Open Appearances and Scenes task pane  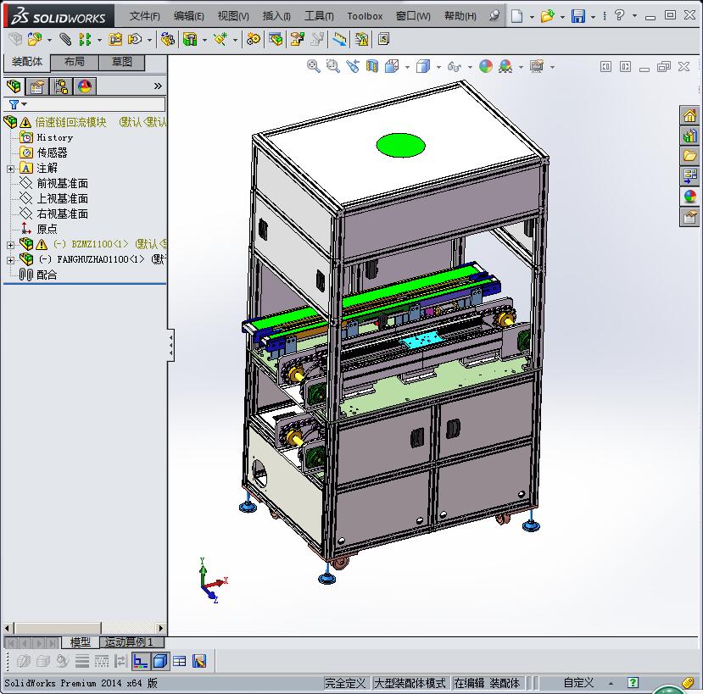(689, 197)
